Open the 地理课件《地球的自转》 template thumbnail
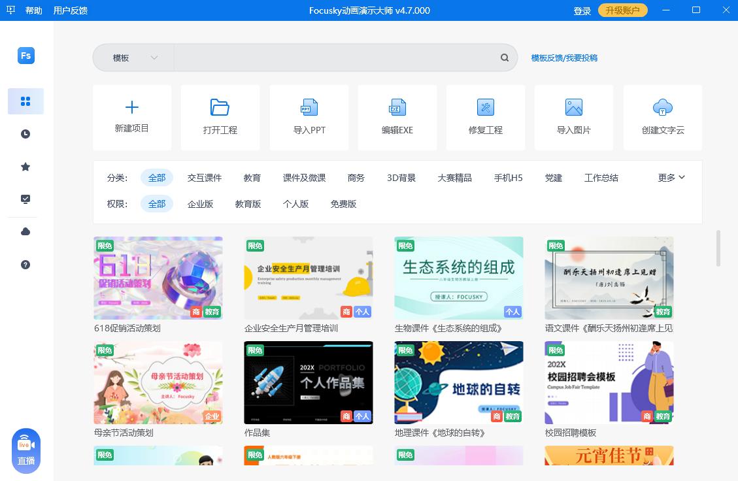 [x=458, y=382]
